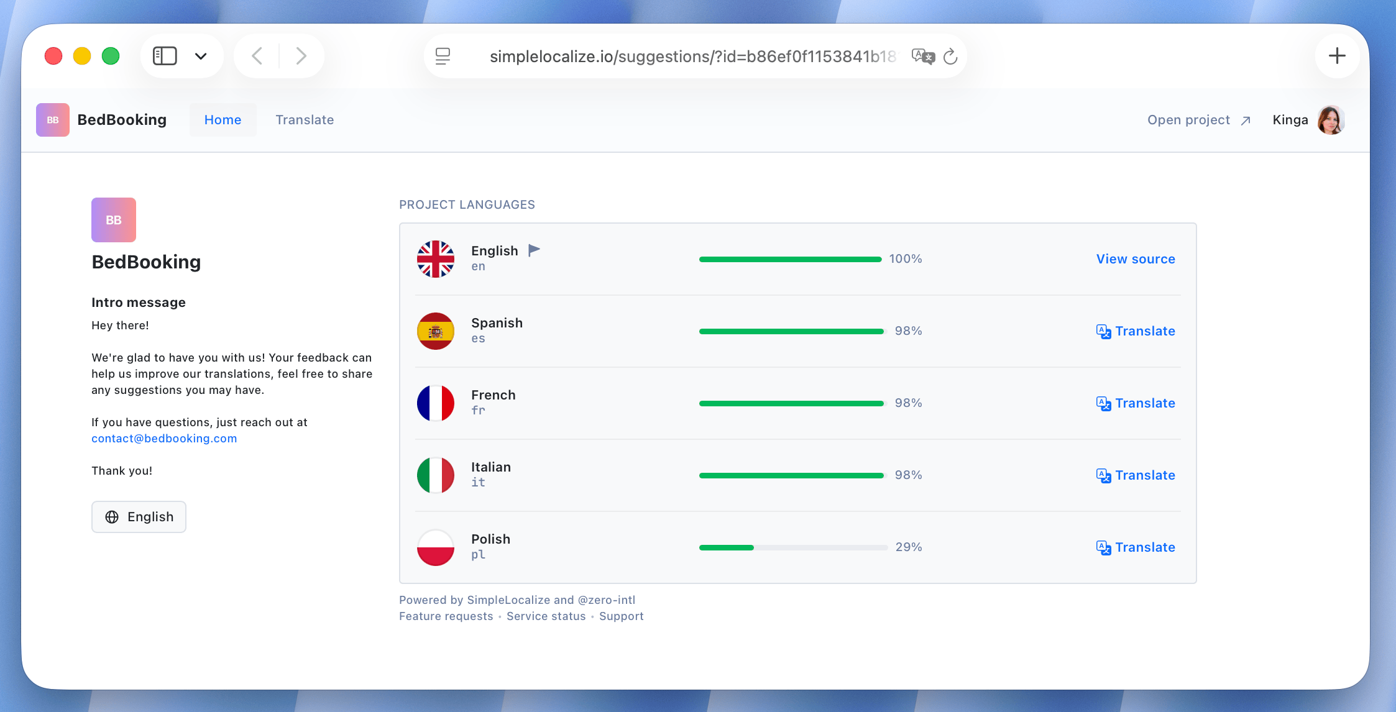Click the Spain flag icon
The image size is (1396, 712).
pyautogui.click(x=436, y=331)
